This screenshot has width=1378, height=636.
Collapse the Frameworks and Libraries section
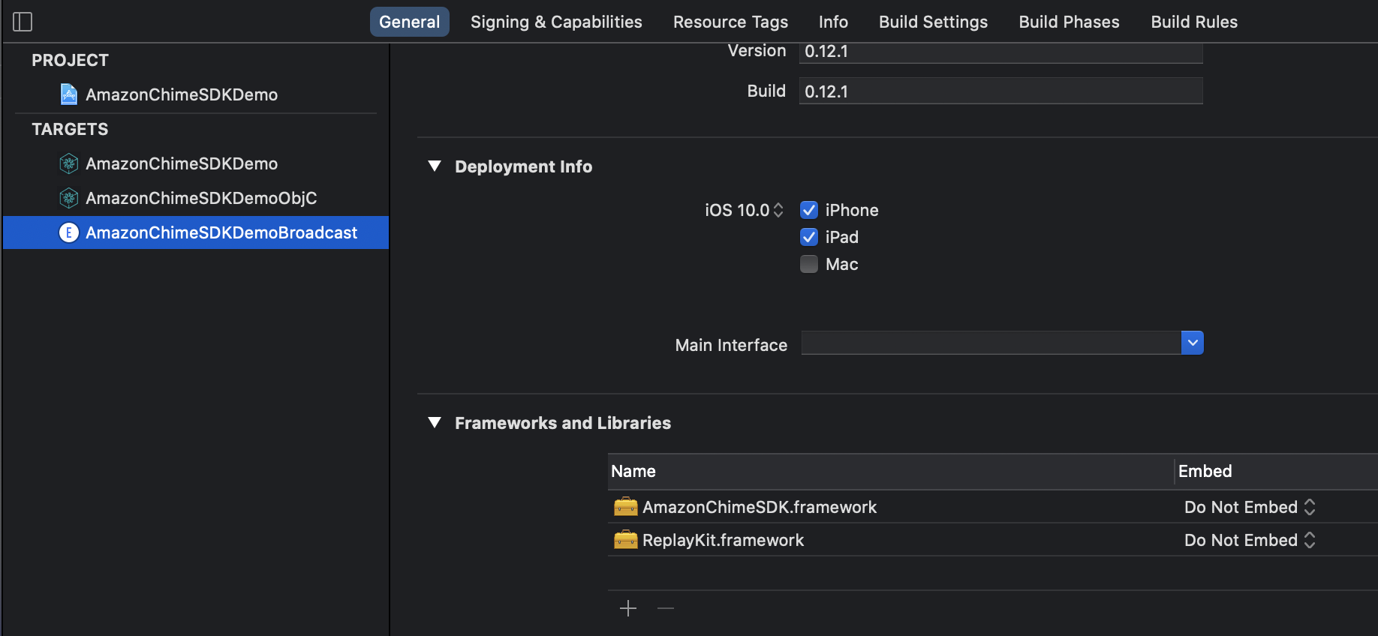(x=435, y=423)
